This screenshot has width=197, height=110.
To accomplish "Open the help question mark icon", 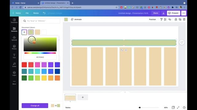I will pyautogui.click(x=184, y=107).
